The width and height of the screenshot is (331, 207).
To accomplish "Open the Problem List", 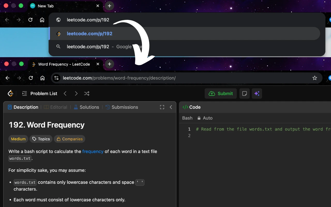I will point(40,93).
